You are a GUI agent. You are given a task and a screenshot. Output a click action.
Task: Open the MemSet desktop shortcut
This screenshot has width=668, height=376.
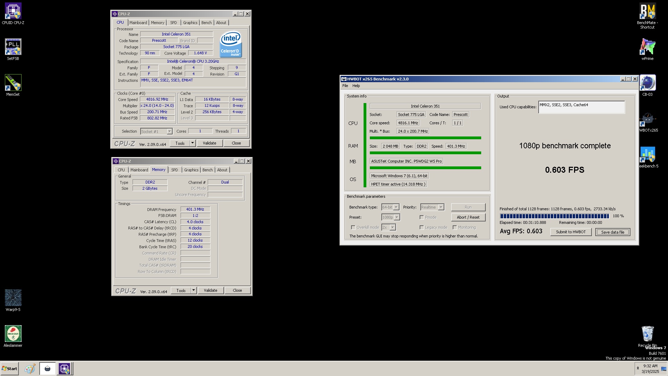[x=13, y=85]
